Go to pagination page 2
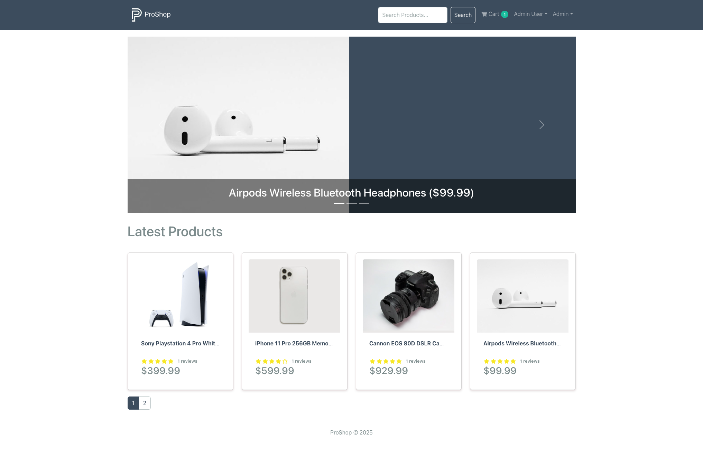Viewport: 703px width, 449px height. click(145, 403)
